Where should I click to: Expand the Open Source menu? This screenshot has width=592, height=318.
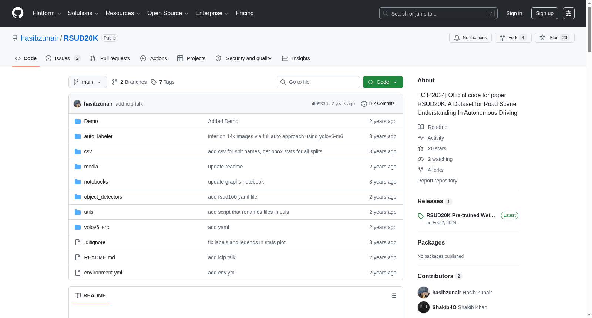168,13
